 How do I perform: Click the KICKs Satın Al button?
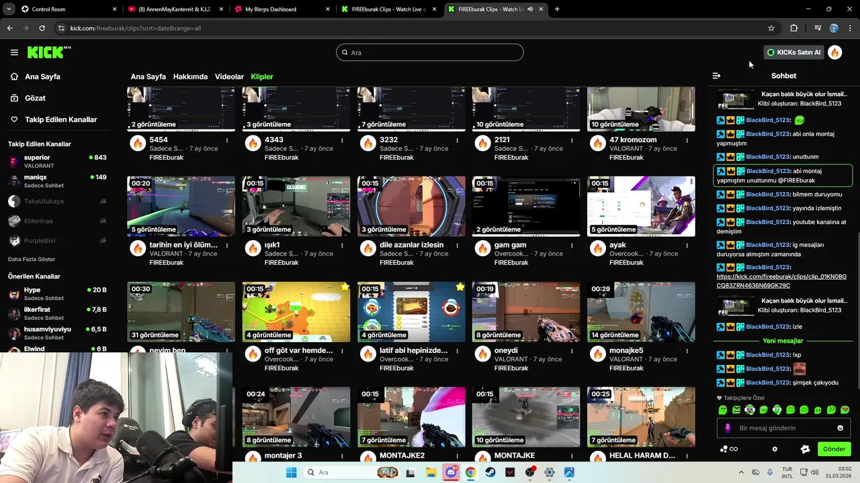tap(794, 52)
